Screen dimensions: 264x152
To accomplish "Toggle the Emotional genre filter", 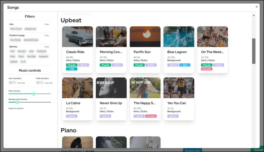I will click(42, 51).
